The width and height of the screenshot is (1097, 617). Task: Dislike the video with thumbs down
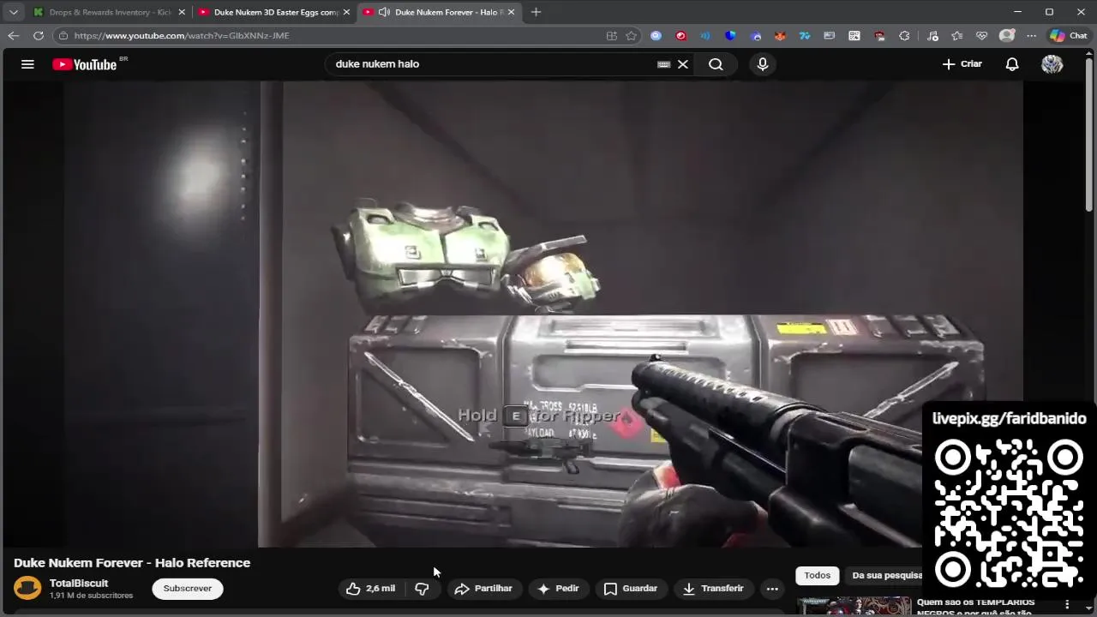(x=422, y=589)
